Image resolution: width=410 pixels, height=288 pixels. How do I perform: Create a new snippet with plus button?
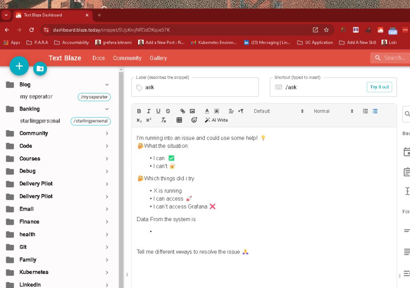click(x=19, y=66)
